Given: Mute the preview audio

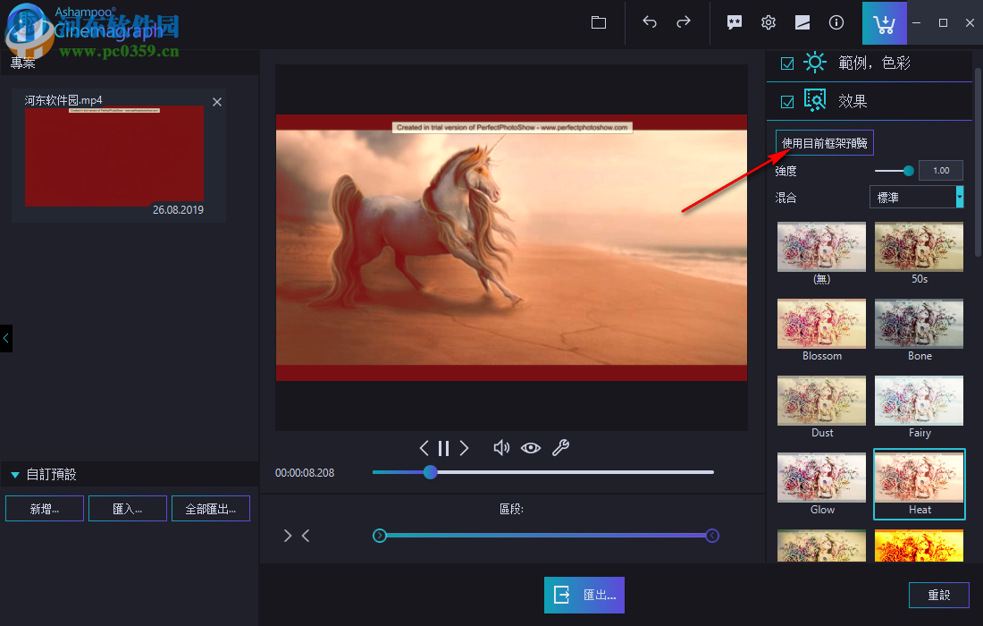Looking at the screenshot, I should coord(501,448).
